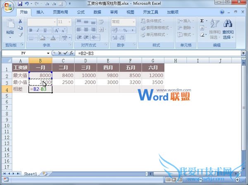Save workbook via quick access toolbar
Screen dimensions: 248x185
[20, 4]
